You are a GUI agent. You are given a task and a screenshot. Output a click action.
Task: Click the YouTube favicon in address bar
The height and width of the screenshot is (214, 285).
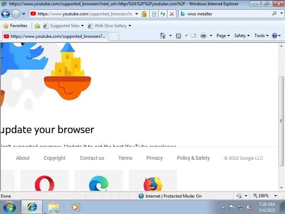(33, 14)
